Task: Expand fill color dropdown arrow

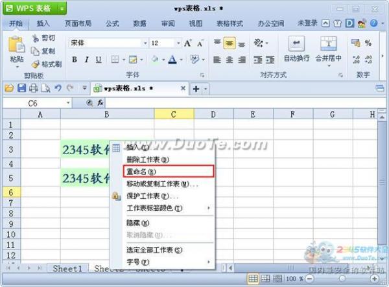Action: (x=163, y=60)
